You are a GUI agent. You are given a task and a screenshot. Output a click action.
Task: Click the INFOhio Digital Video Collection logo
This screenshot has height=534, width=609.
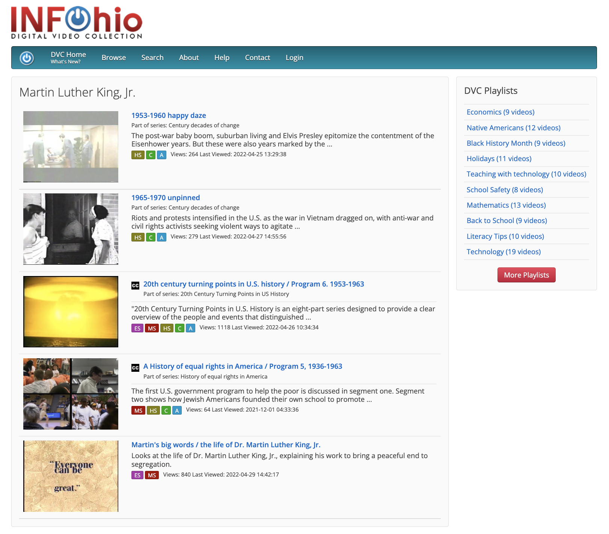click(77, 23)
